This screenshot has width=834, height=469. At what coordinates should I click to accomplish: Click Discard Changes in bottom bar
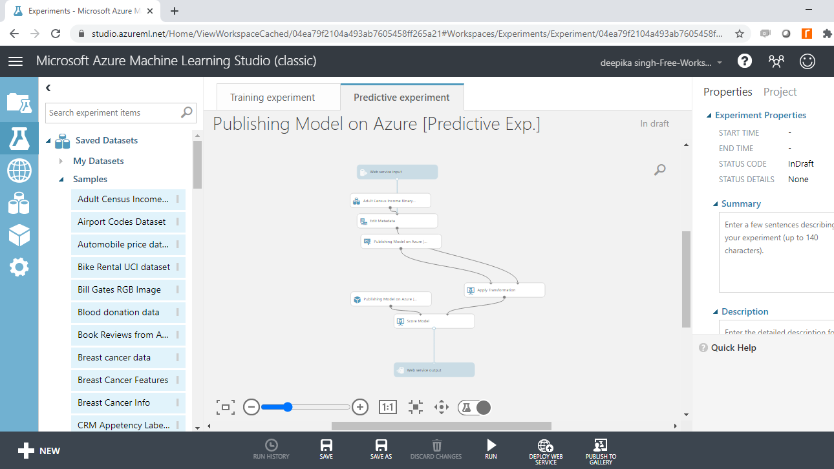tap(436, 450)
